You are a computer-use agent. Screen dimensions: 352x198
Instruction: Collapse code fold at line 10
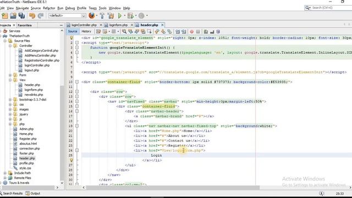(77, 82)
